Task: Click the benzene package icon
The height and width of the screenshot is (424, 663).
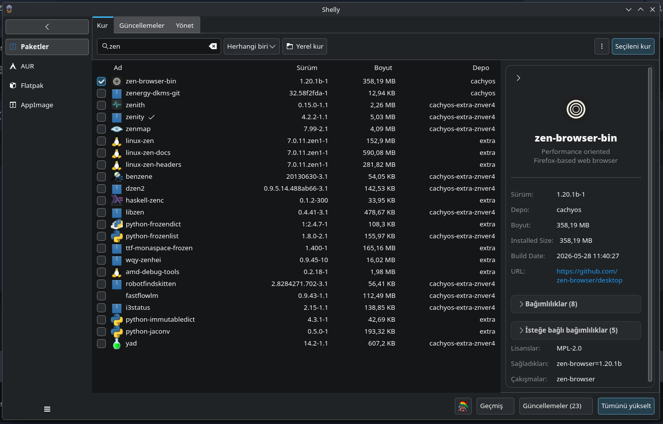Action: point(117,176)
